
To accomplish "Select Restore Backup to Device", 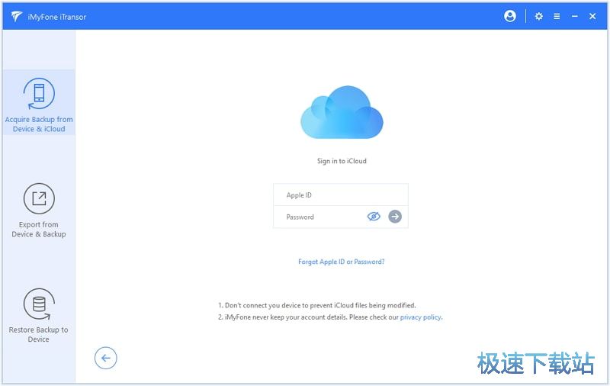I will point(39,316).
